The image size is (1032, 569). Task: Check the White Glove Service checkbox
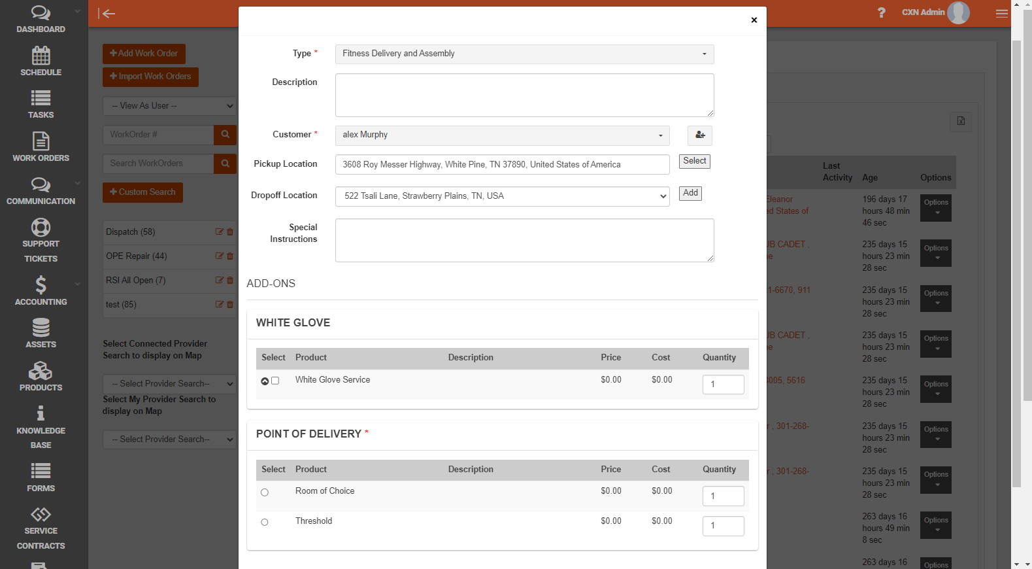pos(275,381)
